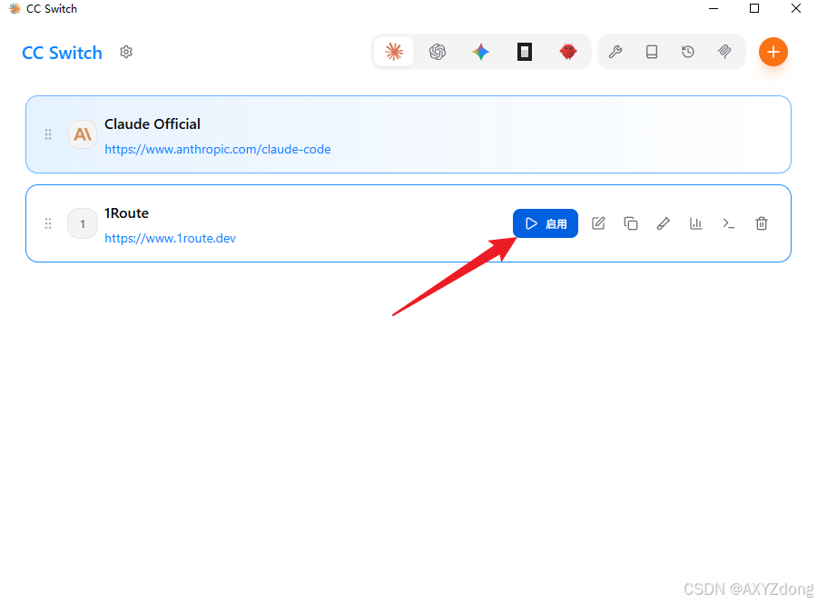817x603 pixels.
Task: Click the 1Route number badge icon
Action: click(x=83, y=223)
